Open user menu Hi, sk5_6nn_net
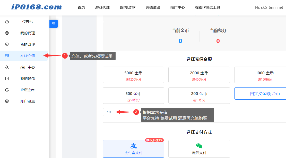This screenshot has width=286, height=158. click(269, 7)
